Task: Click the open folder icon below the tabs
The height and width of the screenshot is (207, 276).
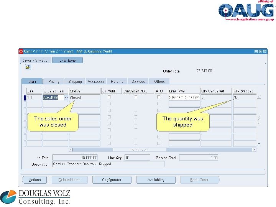Action: coord(28,67)
